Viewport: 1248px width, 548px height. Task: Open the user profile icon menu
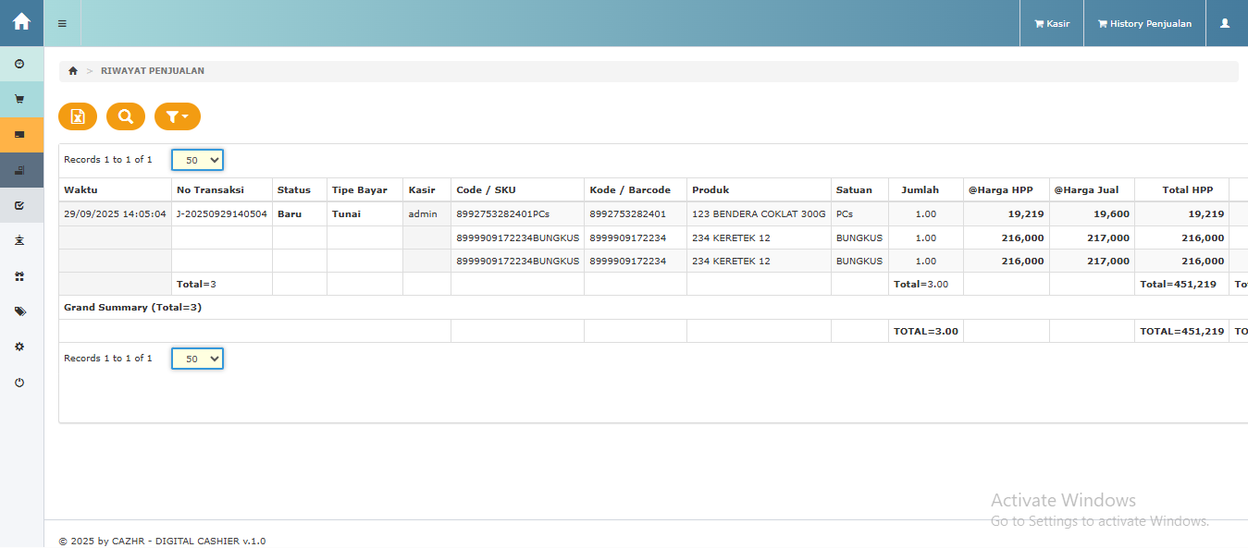pos(1225,24)
